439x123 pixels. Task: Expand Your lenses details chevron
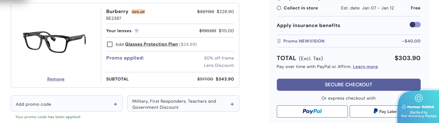pyautogui.click(x=137, y=31)
